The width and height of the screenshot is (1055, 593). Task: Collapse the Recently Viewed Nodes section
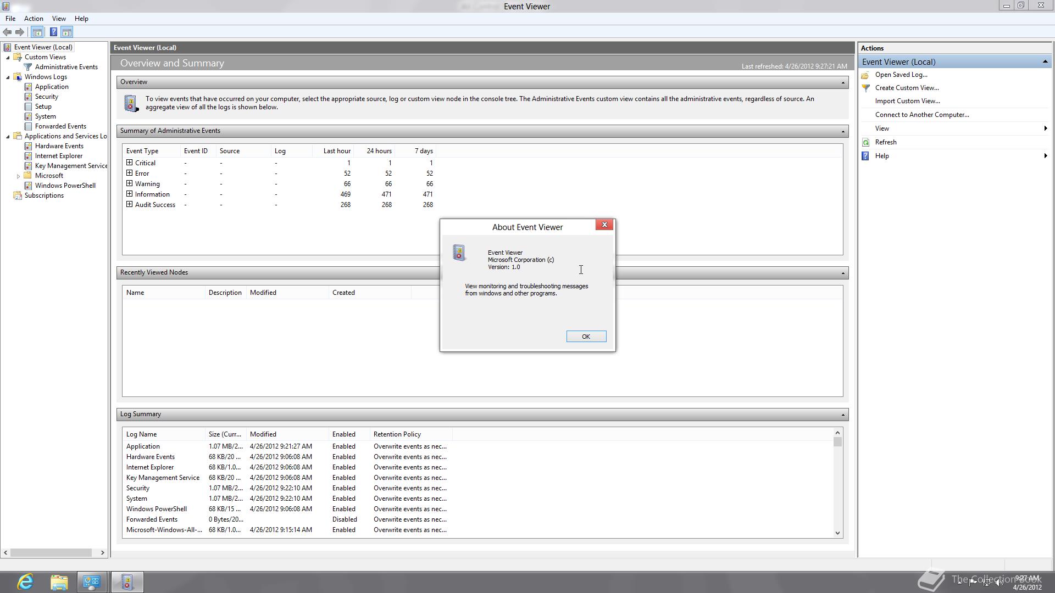843,273
